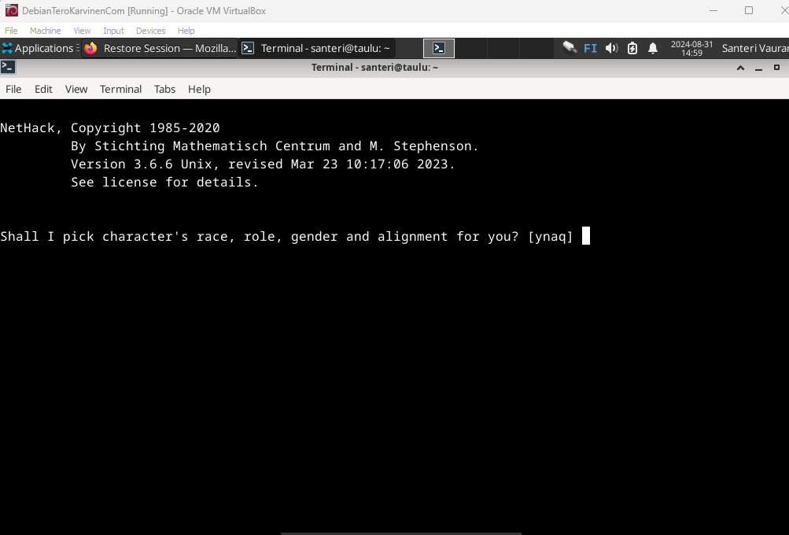Open the Santeri user account menu
The image size is (789, 535).
coord(754,48)
